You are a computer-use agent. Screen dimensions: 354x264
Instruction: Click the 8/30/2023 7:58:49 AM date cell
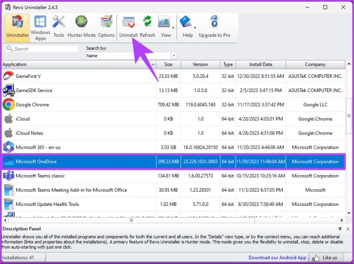[260, 204]
